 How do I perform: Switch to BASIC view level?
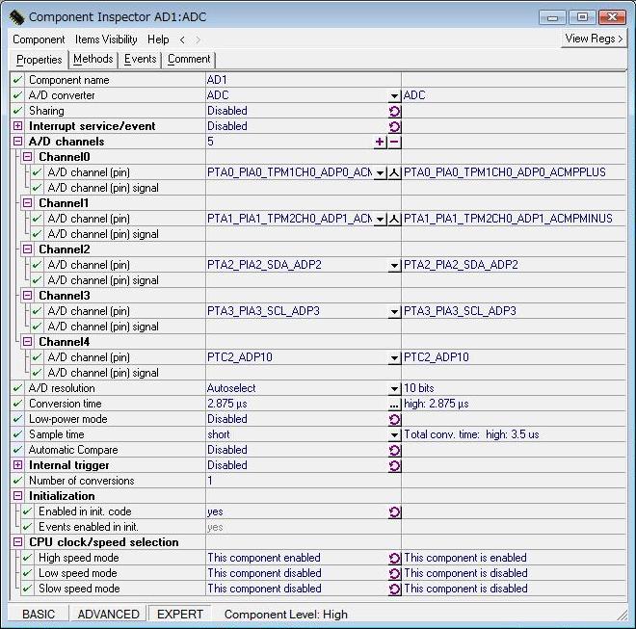point(39,614)
